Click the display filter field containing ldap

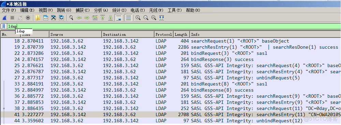pyautogui.click(x=174, y=26)
